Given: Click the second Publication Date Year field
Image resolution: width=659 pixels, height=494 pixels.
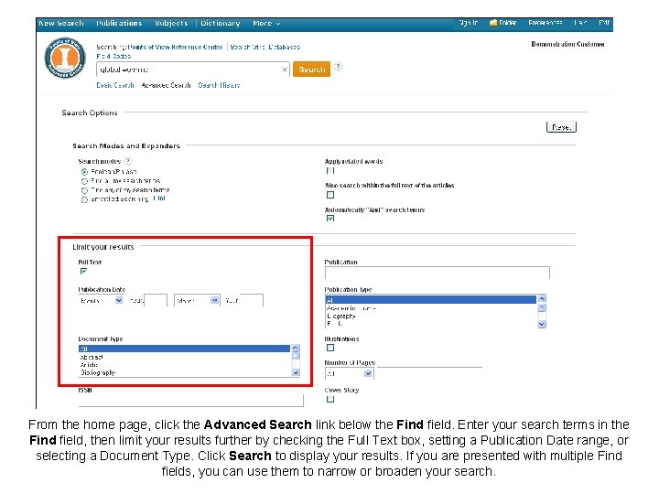Looking at the screenshot, I should coord(252,300).
